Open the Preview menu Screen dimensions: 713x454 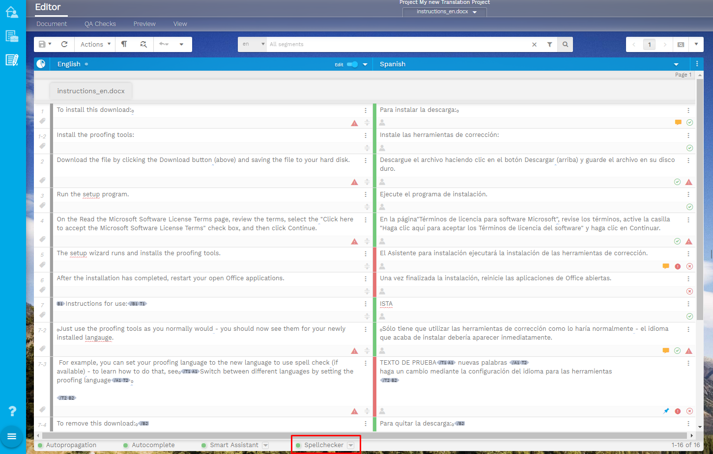pyautogui.click(x=144, y=24)
